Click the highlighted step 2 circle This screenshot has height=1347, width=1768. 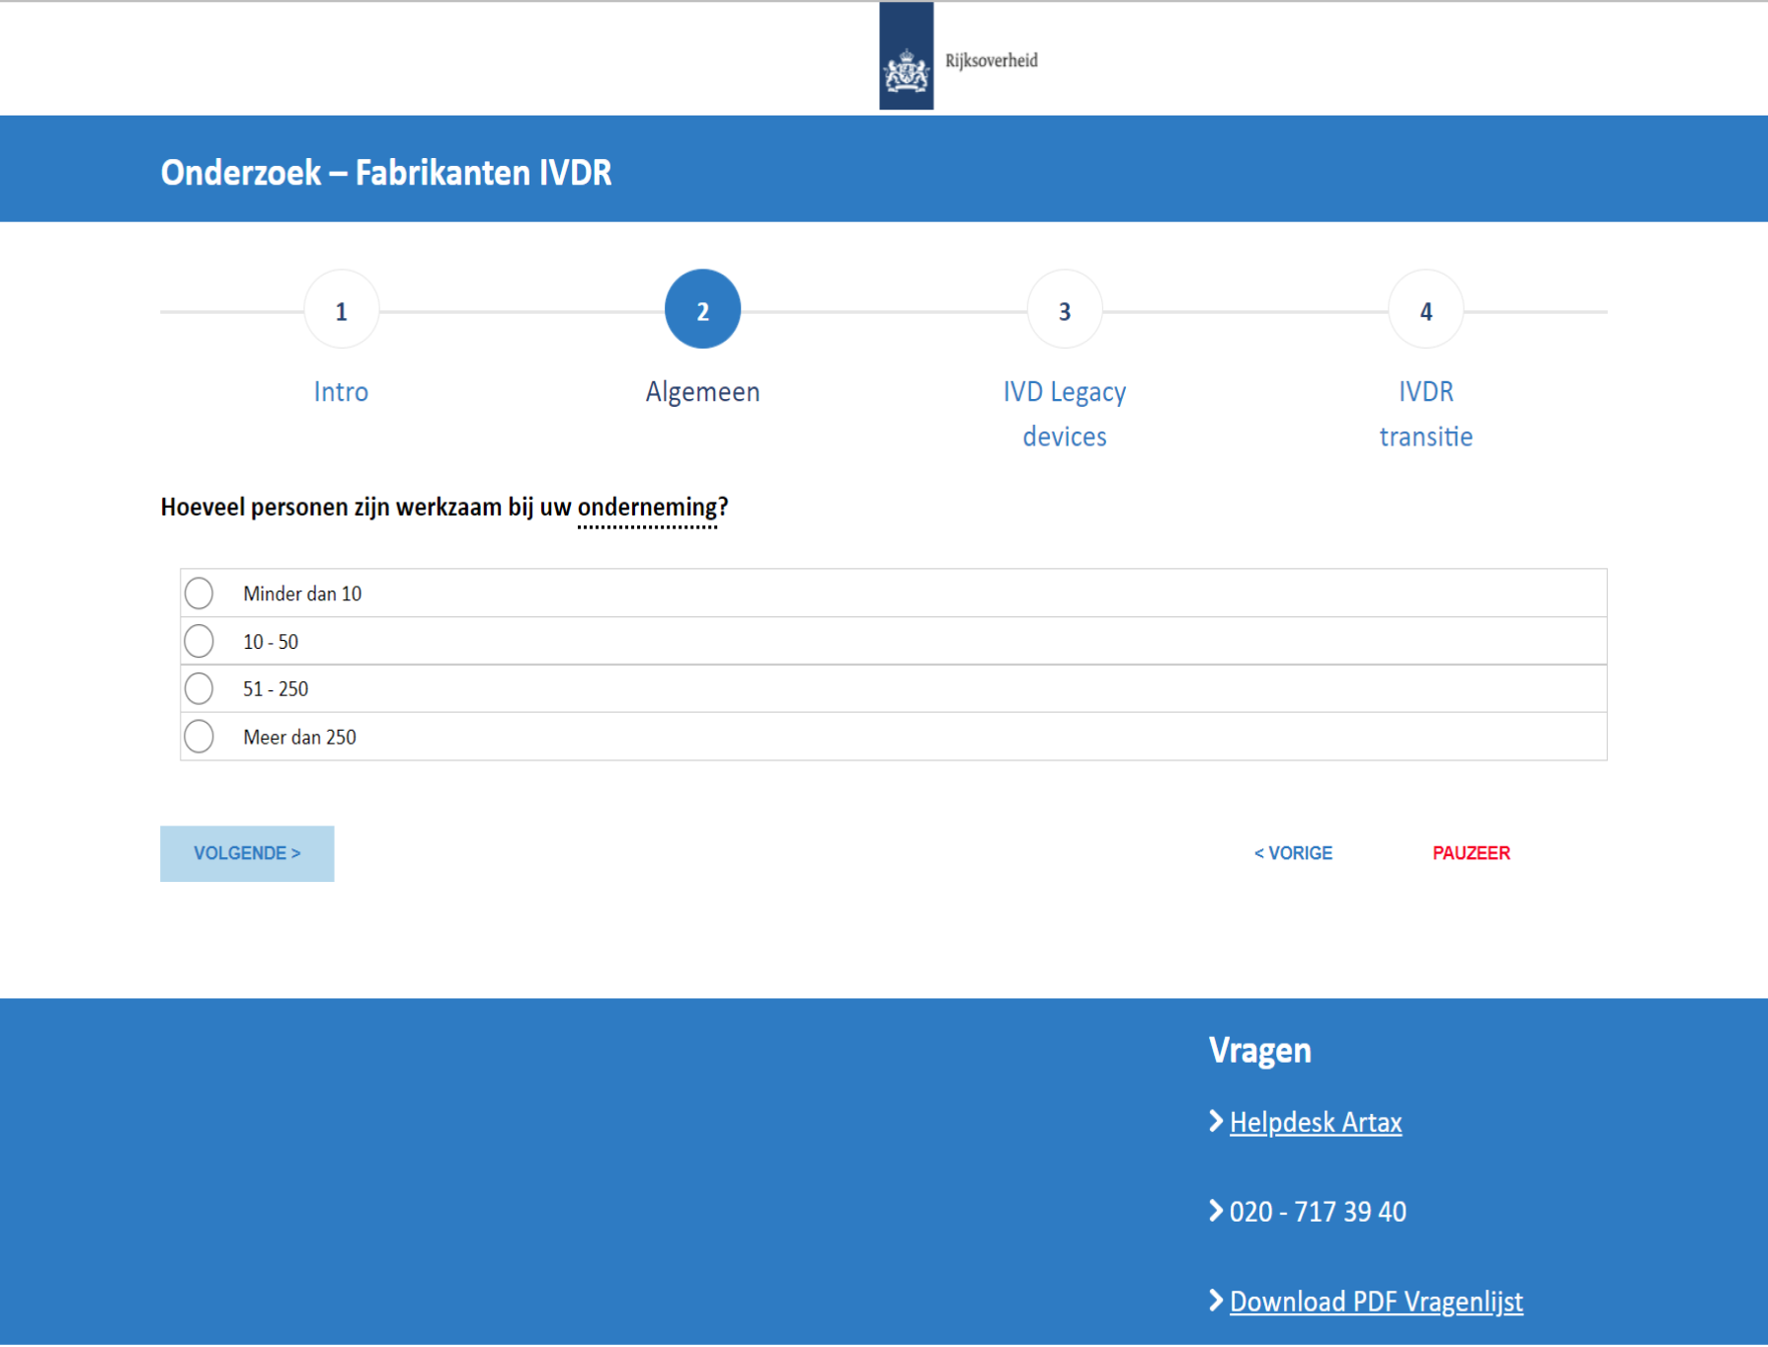click(x=702, y=310)
